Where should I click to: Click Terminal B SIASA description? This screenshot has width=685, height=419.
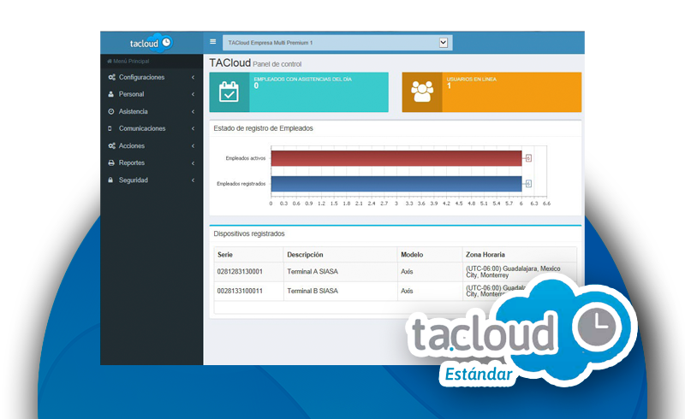pyautogui.click(x=313, y=291)
